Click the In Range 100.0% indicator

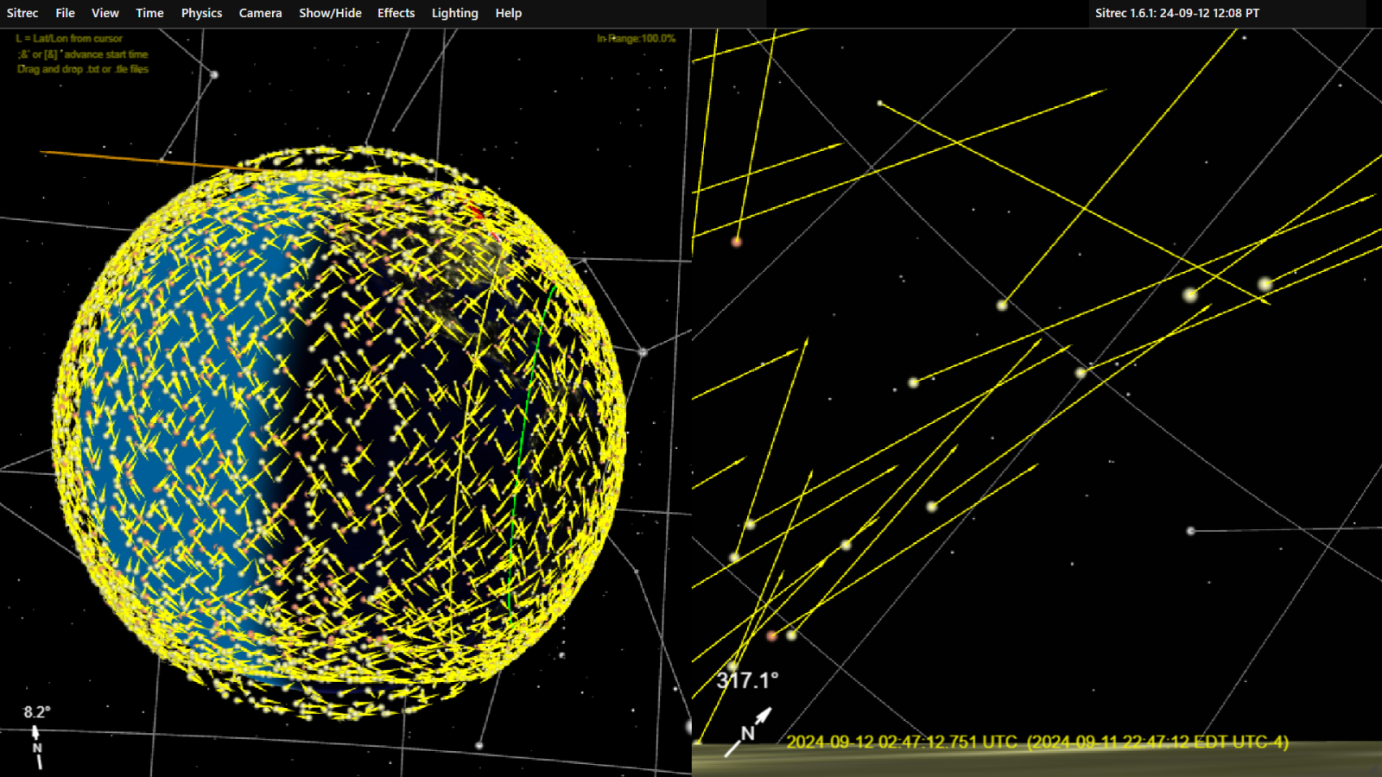pos(636,39)
